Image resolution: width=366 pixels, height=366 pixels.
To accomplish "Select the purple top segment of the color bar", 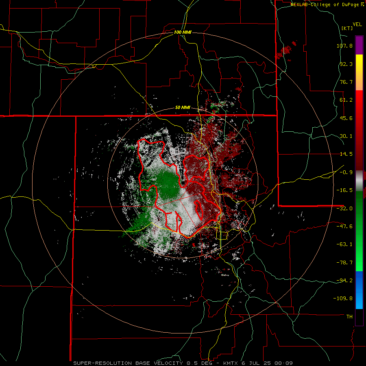I will (x=359, y=45).
